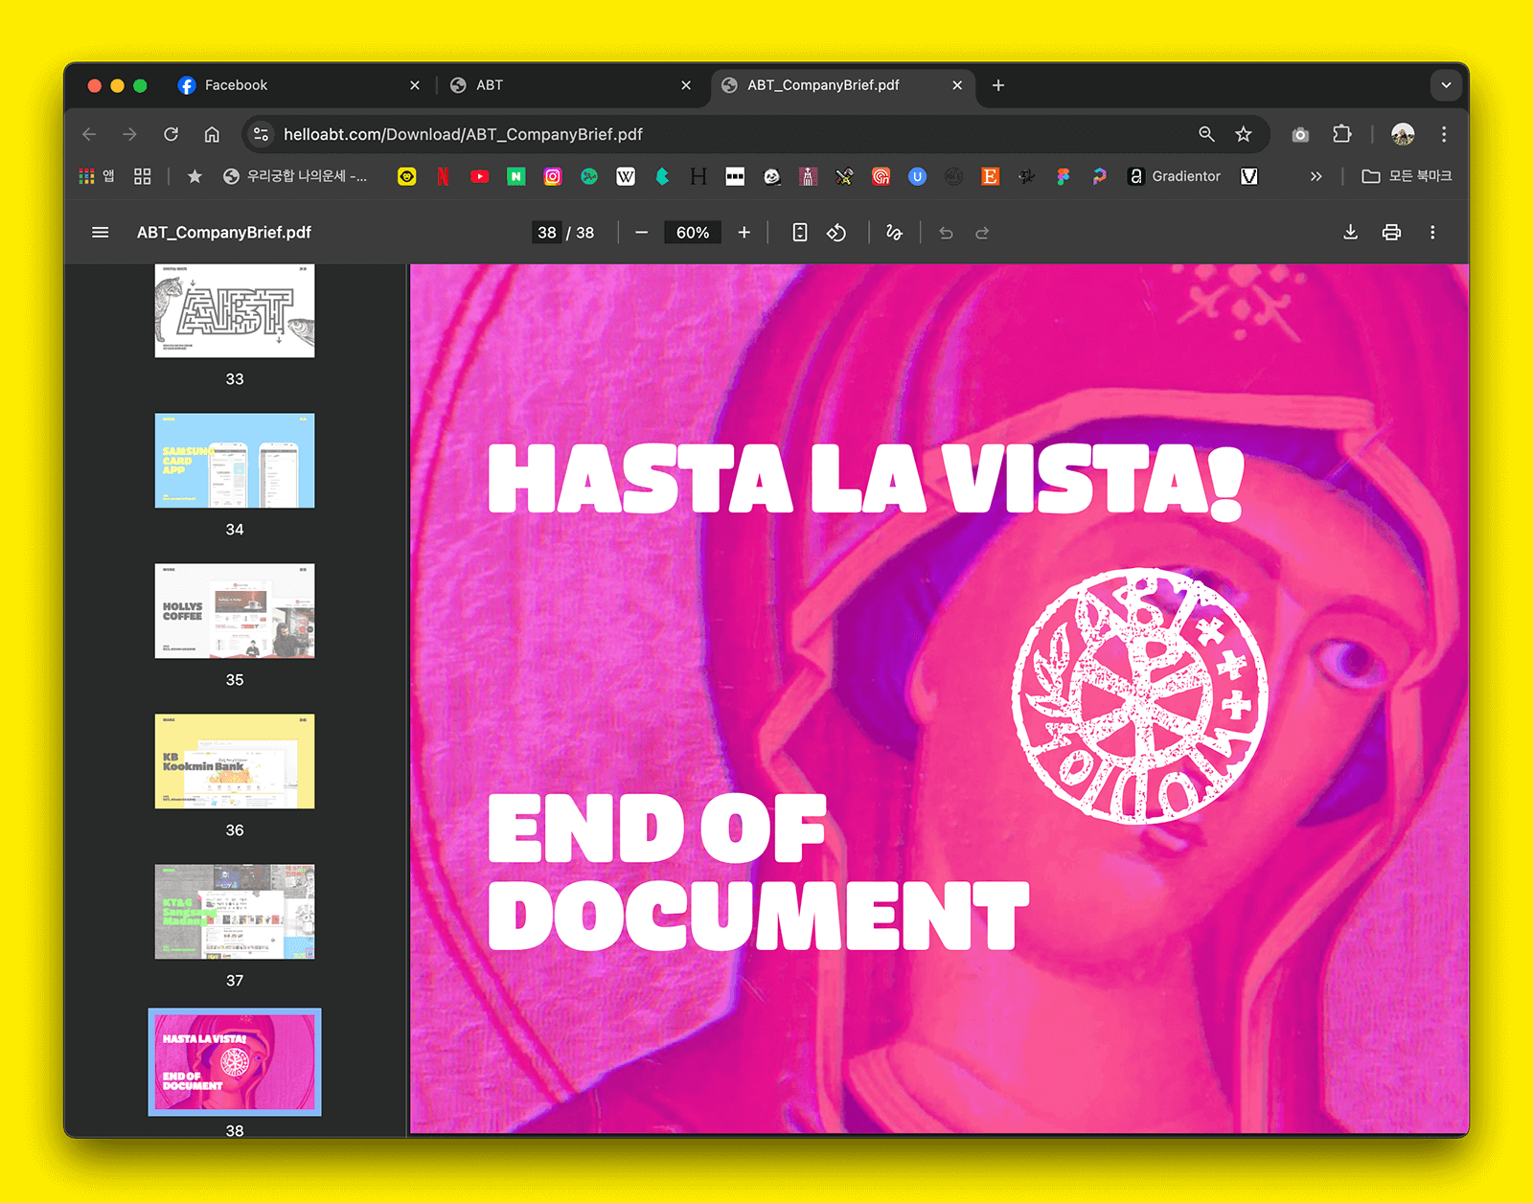Click the site information icon in address bar
This screenshot has width=1533, height=1203.
click(x=261, y=134)
